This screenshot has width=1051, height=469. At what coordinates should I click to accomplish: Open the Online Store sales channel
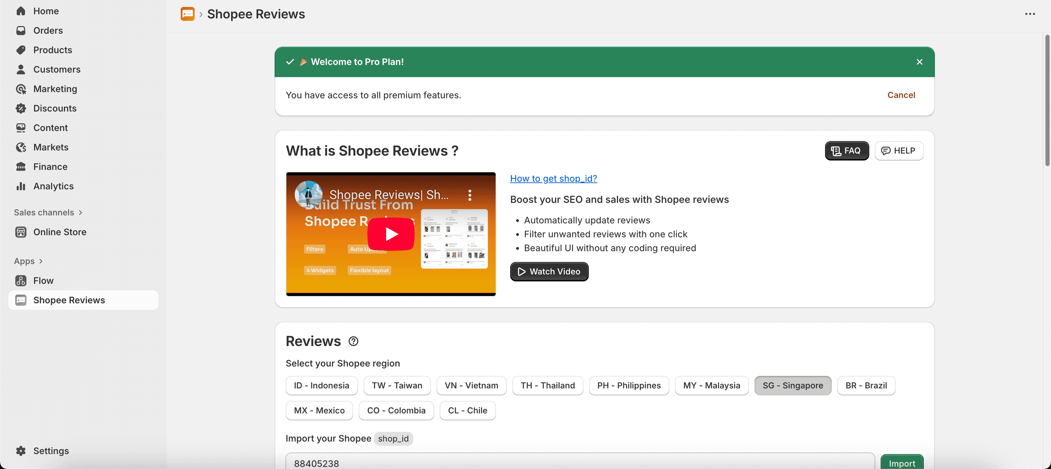[59, 232]
